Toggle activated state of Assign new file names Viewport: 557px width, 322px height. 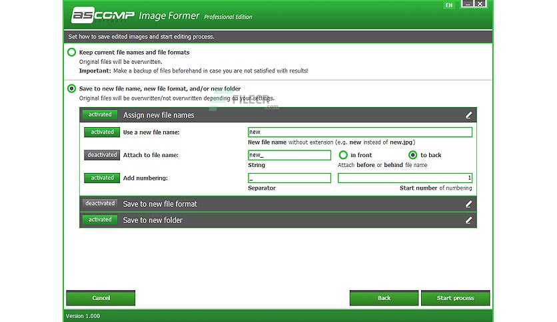[100, 114]
